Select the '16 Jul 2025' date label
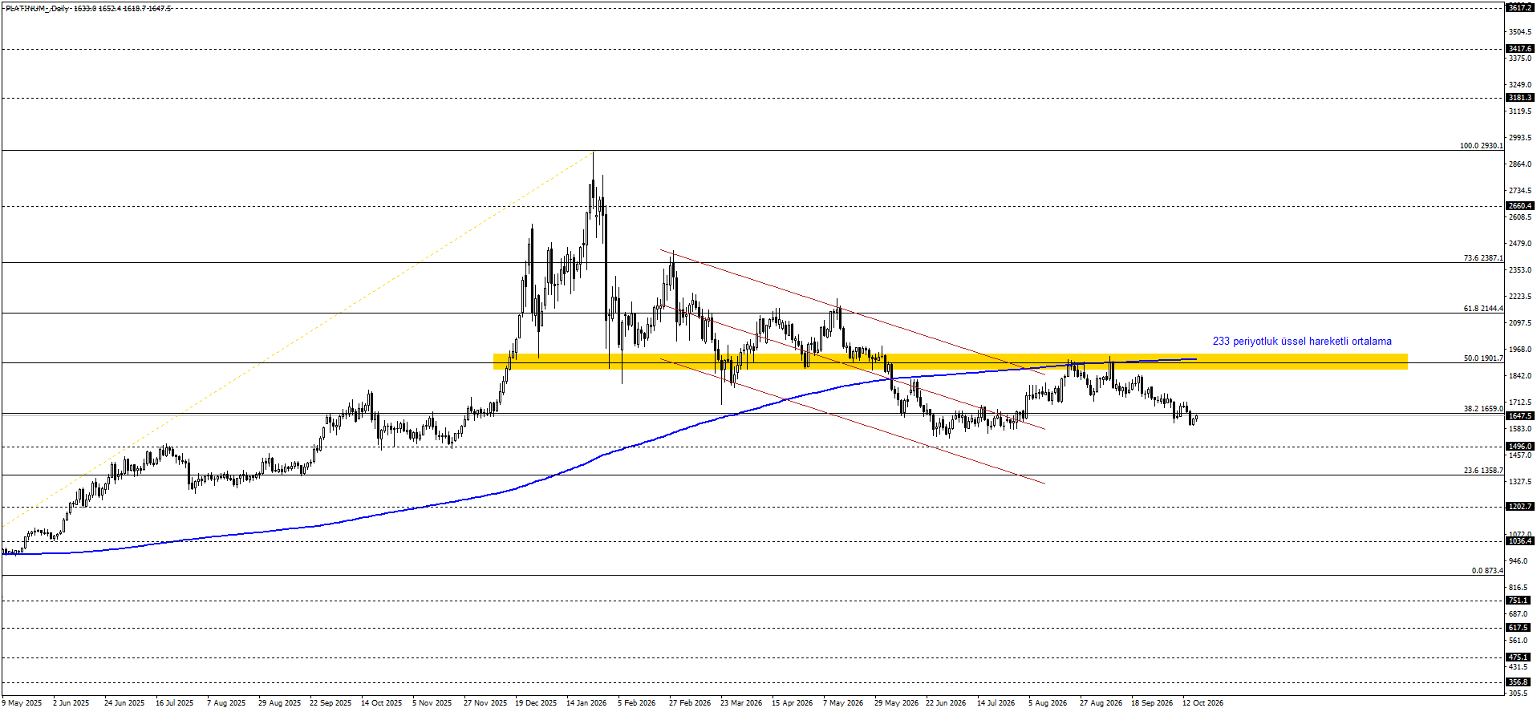This screenshot has height=712, width=1537. point(174,703)
